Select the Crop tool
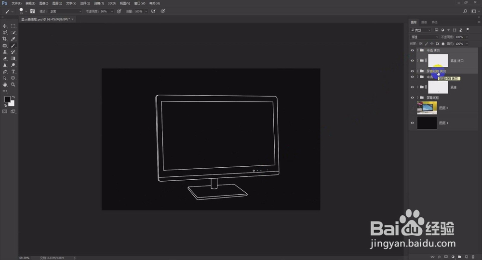This screenshot has height=260, width=482. tap(5, 39)
